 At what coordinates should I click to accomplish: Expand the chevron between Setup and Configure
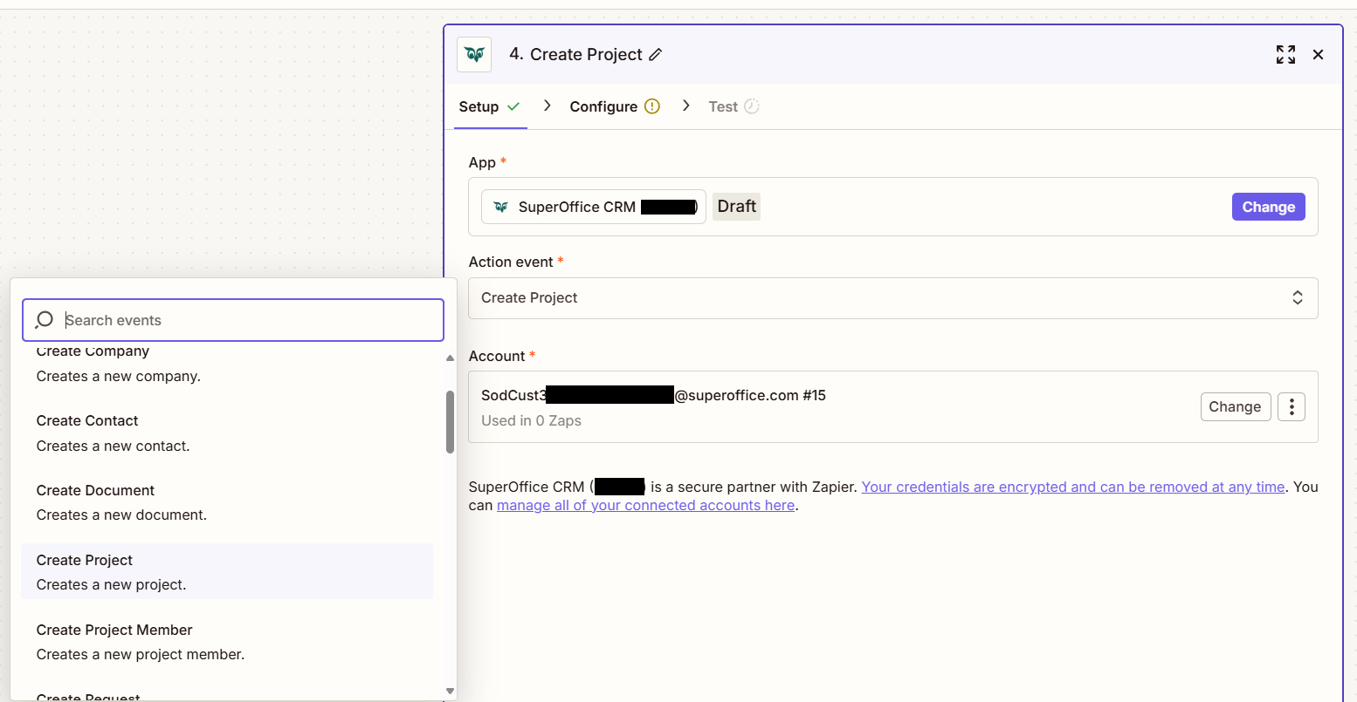[x=547, y=105]
